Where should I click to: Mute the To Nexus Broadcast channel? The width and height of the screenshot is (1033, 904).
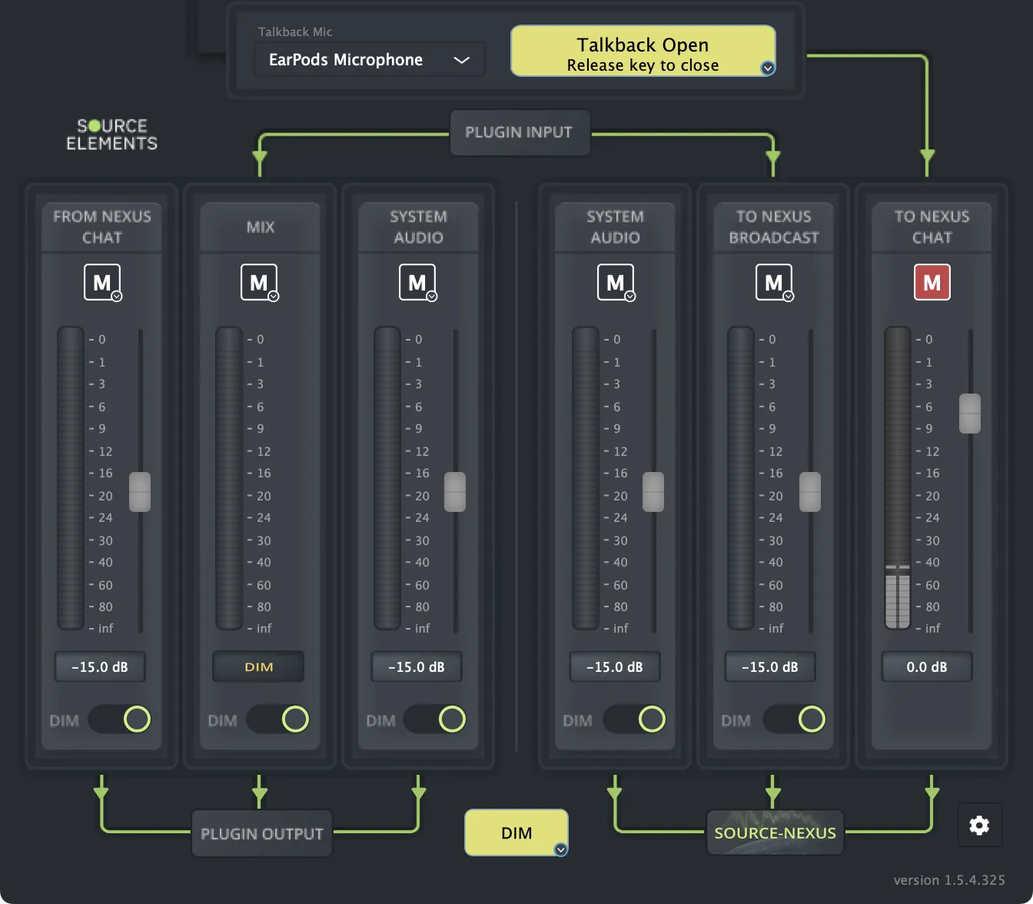[773, 282]
